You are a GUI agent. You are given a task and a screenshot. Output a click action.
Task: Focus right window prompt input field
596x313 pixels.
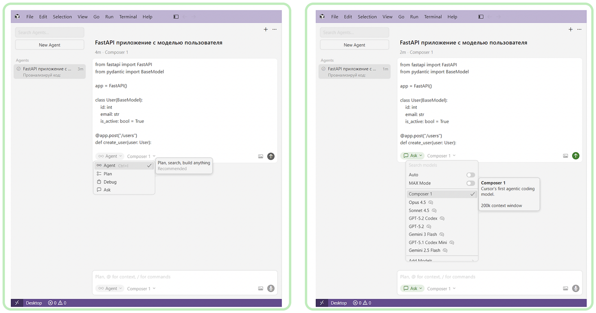[x=490, y=277]
